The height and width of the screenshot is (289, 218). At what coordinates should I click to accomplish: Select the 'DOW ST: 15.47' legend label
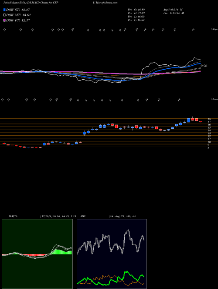(x=18, y=10)
